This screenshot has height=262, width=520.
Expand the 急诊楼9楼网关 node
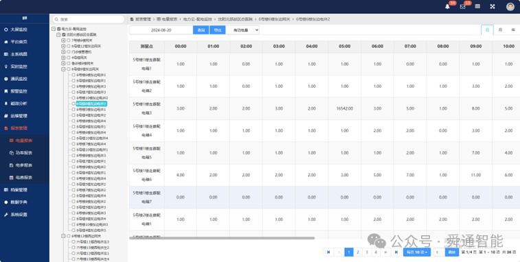(63, 63)
